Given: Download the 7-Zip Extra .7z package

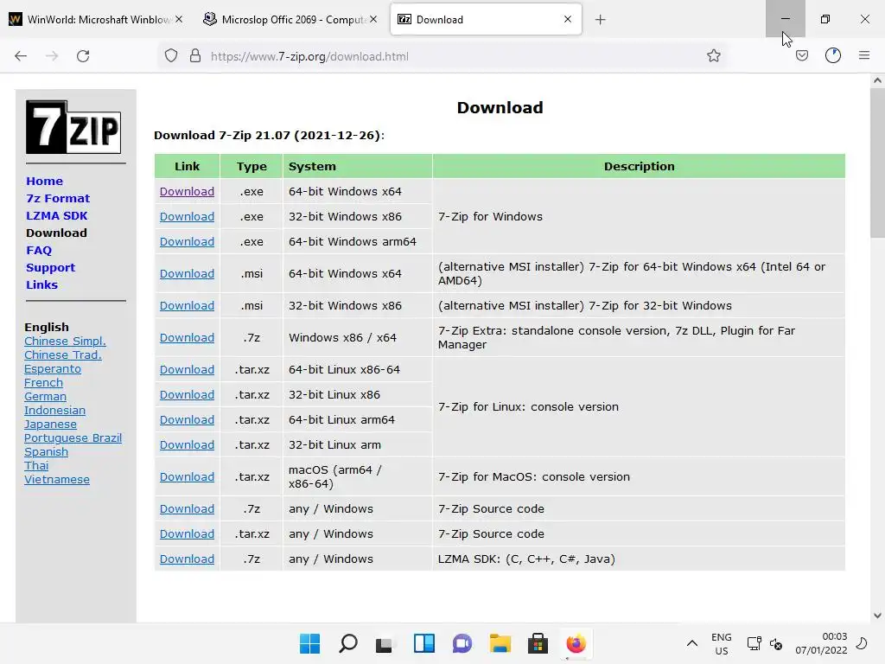Looking at the screenshot, I should click(187, 338).
